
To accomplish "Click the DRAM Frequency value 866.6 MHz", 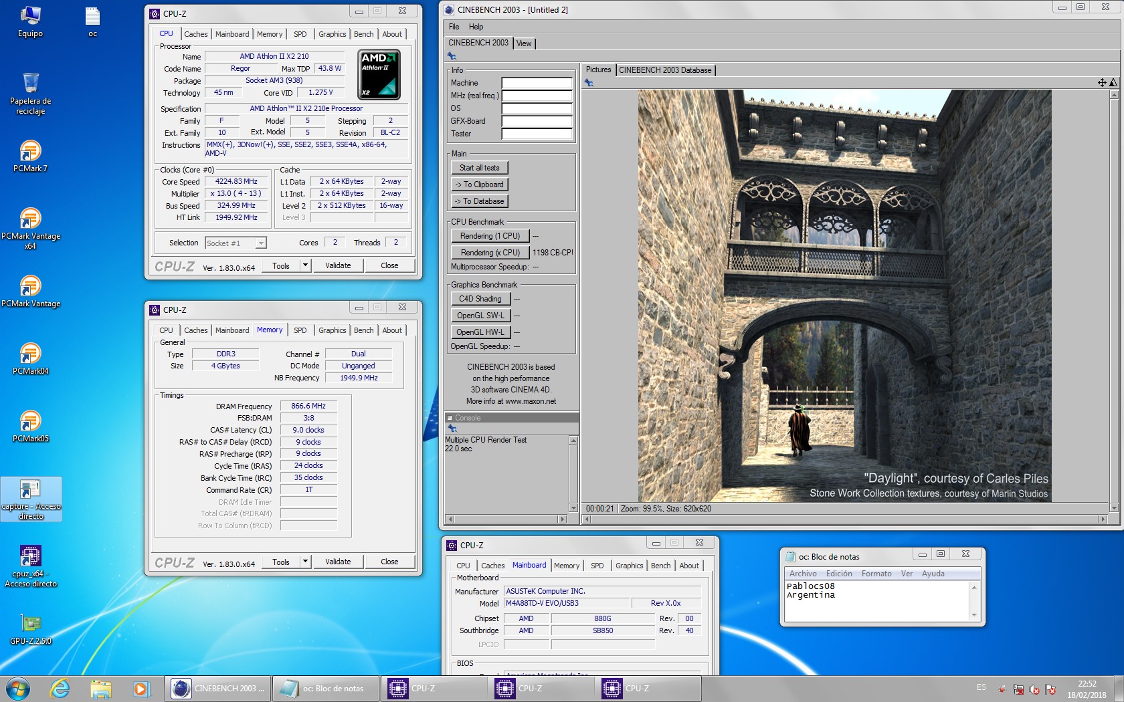I will [x=308, y=406].
